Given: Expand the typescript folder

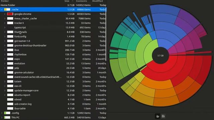Looking at the screenshot, I should click(x=5, y=27).
